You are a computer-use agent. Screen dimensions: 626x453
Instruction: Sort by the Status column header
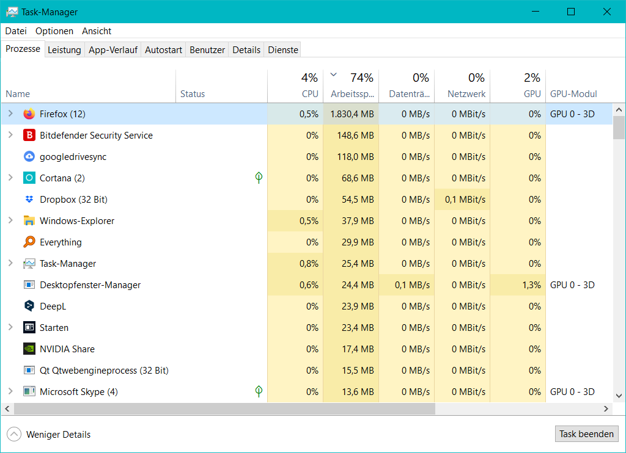tap(221, 86)
